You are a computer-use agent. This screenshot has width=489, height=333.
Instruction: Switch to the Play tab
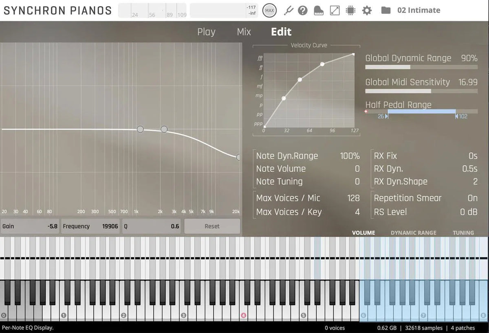click(206, 32)
